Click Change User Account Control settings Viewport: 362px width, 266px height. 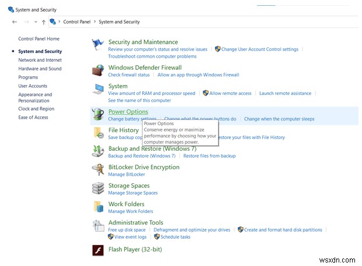tap(259, 49)
